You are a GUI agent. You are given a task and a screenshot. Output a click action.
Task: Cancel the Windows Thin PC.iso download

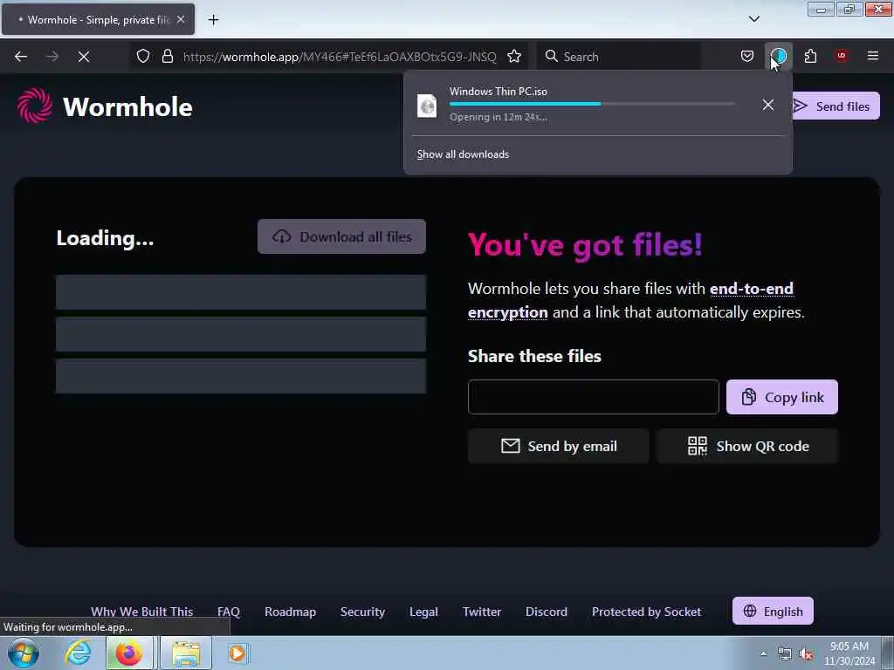pyautogui.click(x=768, y=105)
